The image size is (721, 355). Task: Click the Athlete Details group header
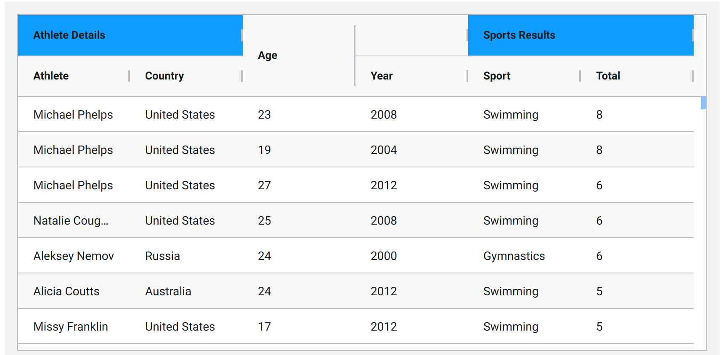69,35
